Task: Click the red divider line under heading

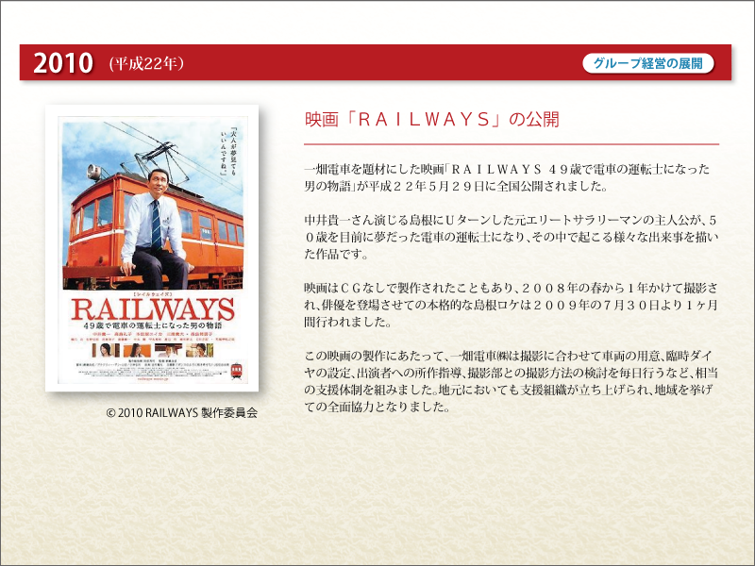Action: [511, 143]
